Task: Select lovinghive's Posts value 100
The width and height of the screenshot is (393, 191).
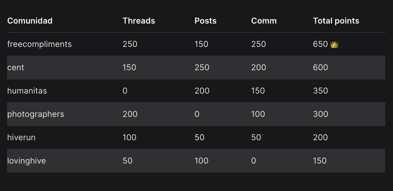Action: pyautogui.click(x=201, y=161)
